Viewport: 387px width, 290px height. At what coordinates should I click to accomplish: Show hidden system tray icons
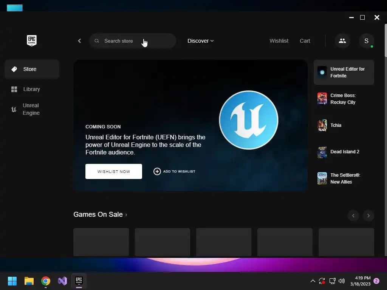313,281
